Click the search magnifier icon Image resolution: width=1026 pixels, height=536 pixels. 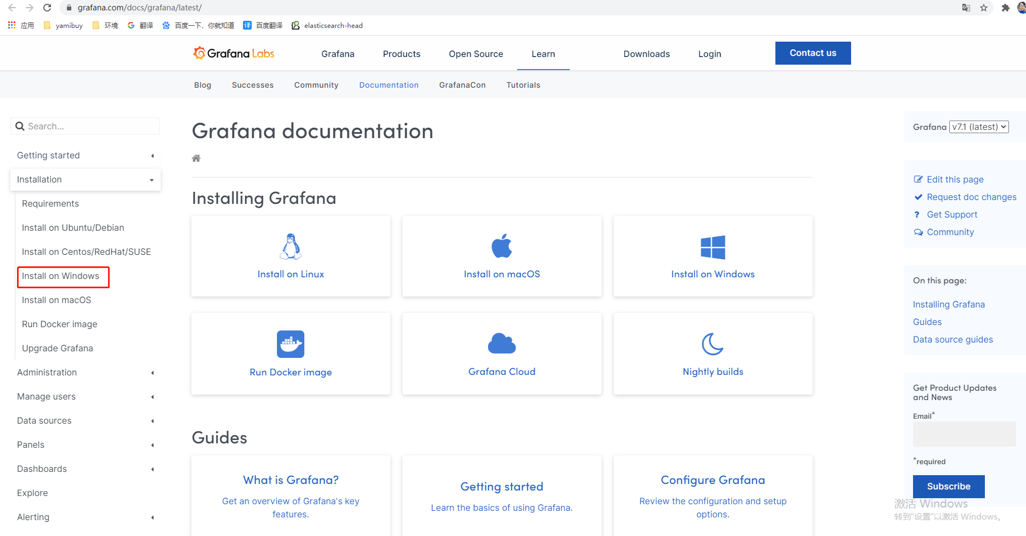pos(20,126)
